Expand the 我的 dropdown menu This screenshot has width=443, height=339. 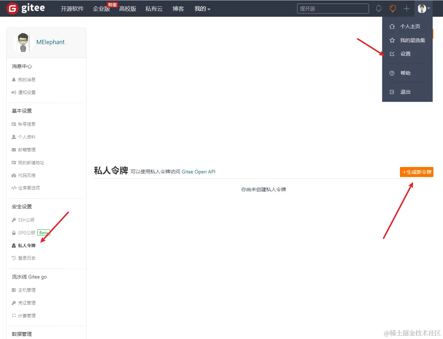click(x=202, y=9)
